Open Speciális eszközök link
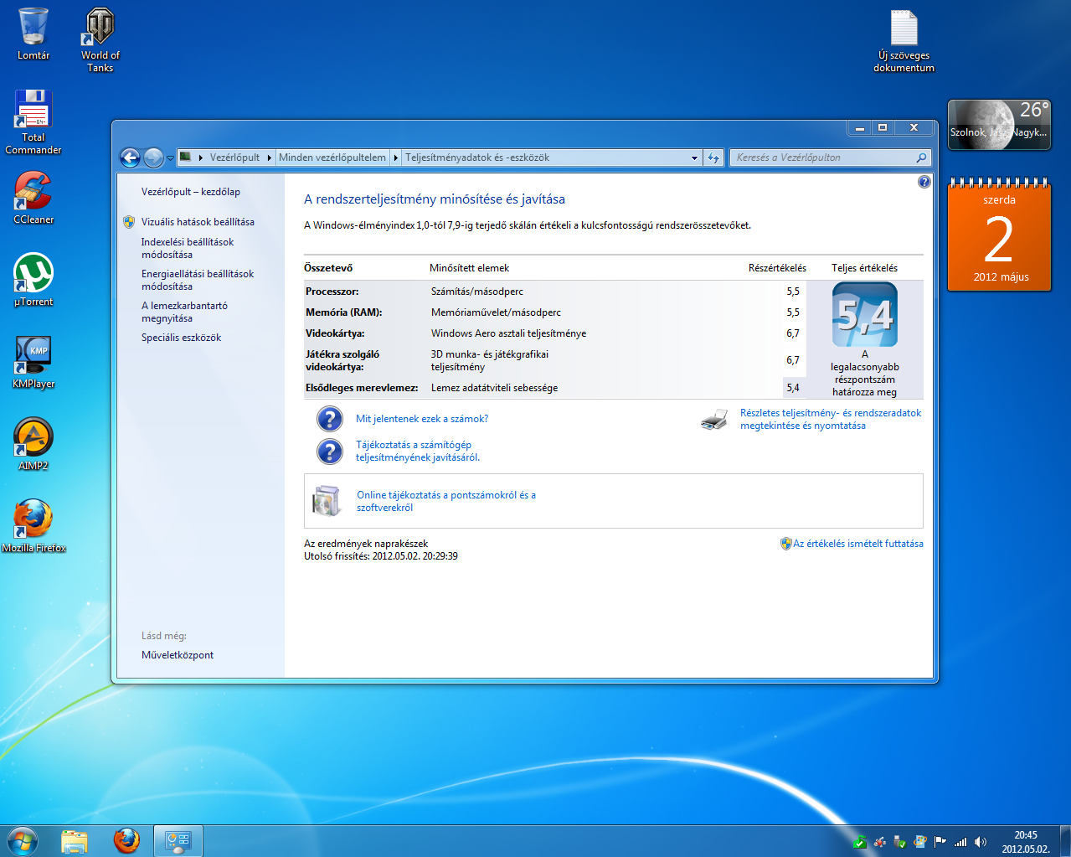Image resolution: width=1071 pixels, height=857 pixels. [x=182, y=338]
